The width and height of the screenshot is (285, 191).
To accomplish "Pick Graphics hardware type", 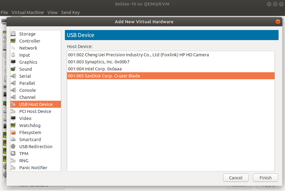I will pyautogui.click(x=36, y=62).
